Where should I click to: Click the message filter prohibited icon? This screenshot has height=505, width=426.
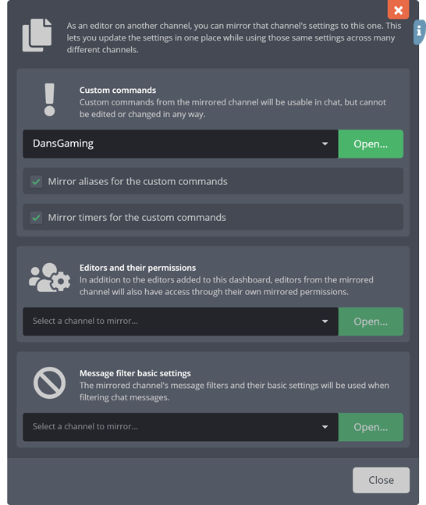(50, 382)
